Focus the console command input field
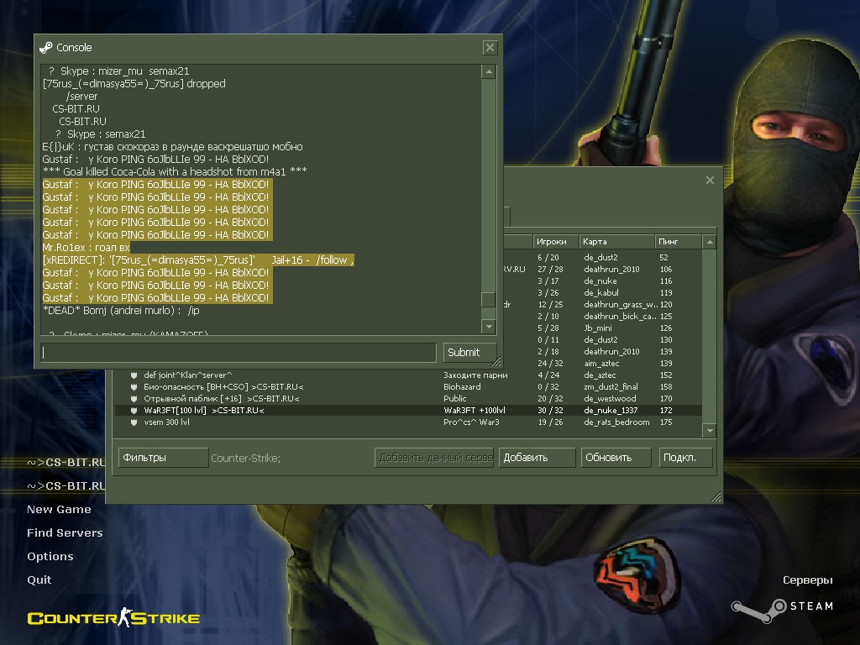This screenshot has width=860, height=645. (x=239, y=353)
